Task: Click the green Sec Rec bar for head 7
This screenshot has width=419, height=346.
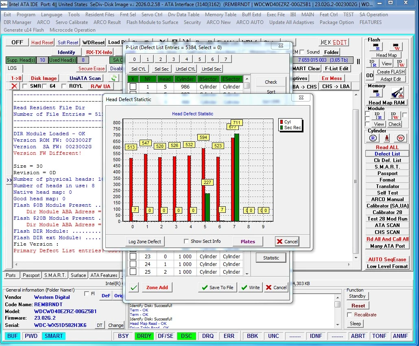Action: [236, 177]
